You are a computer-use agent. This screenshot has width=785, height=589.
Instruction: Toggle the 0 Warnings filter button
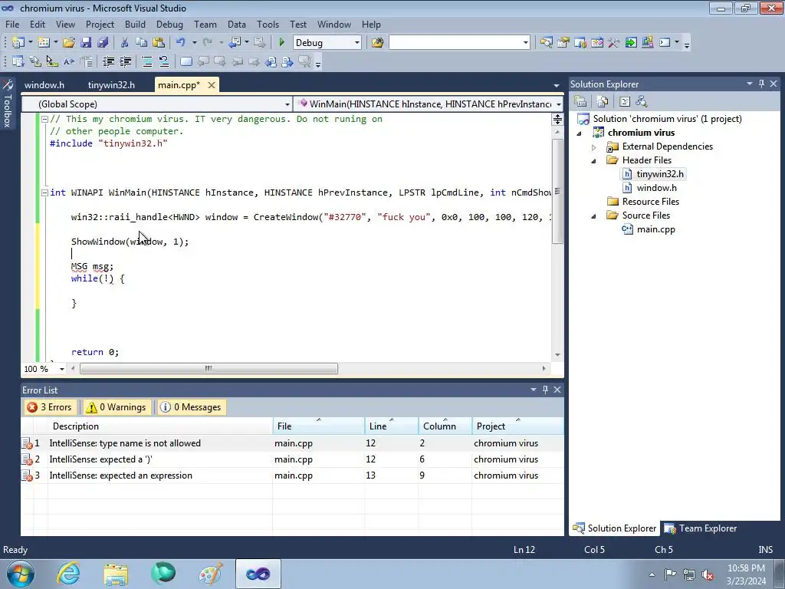click(x=117, y=407)
